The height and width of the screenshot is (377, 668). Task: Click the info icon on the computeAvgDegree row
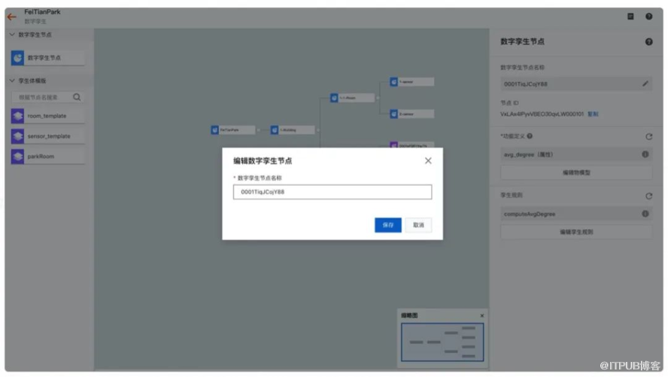(x=645, y=214)
